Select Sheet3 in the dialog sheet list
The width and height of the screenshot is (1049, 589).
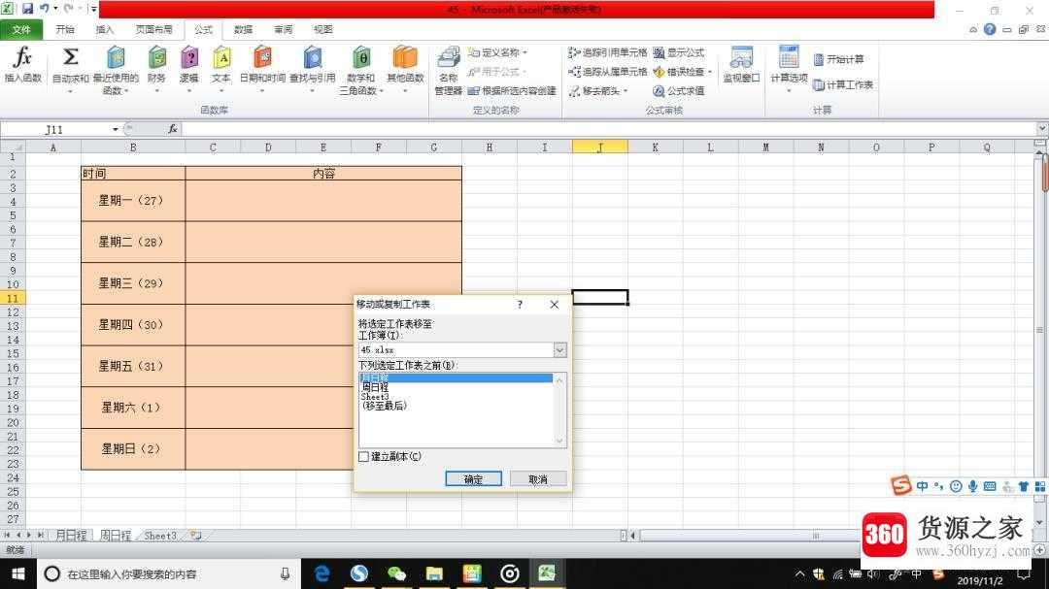click(457, 397)
